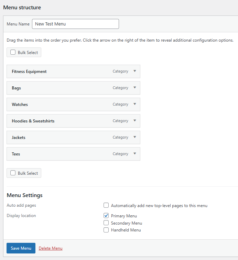
Task: Select the Bags menu item title
Action: pyautogui.click(x=16, y=88)
